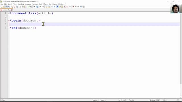Open the Edit menu
Screen dimensions: 182x102
[5, 4]
